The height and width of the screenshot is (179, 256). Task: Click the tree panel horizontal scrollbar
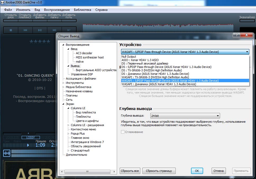pos(88,172)
